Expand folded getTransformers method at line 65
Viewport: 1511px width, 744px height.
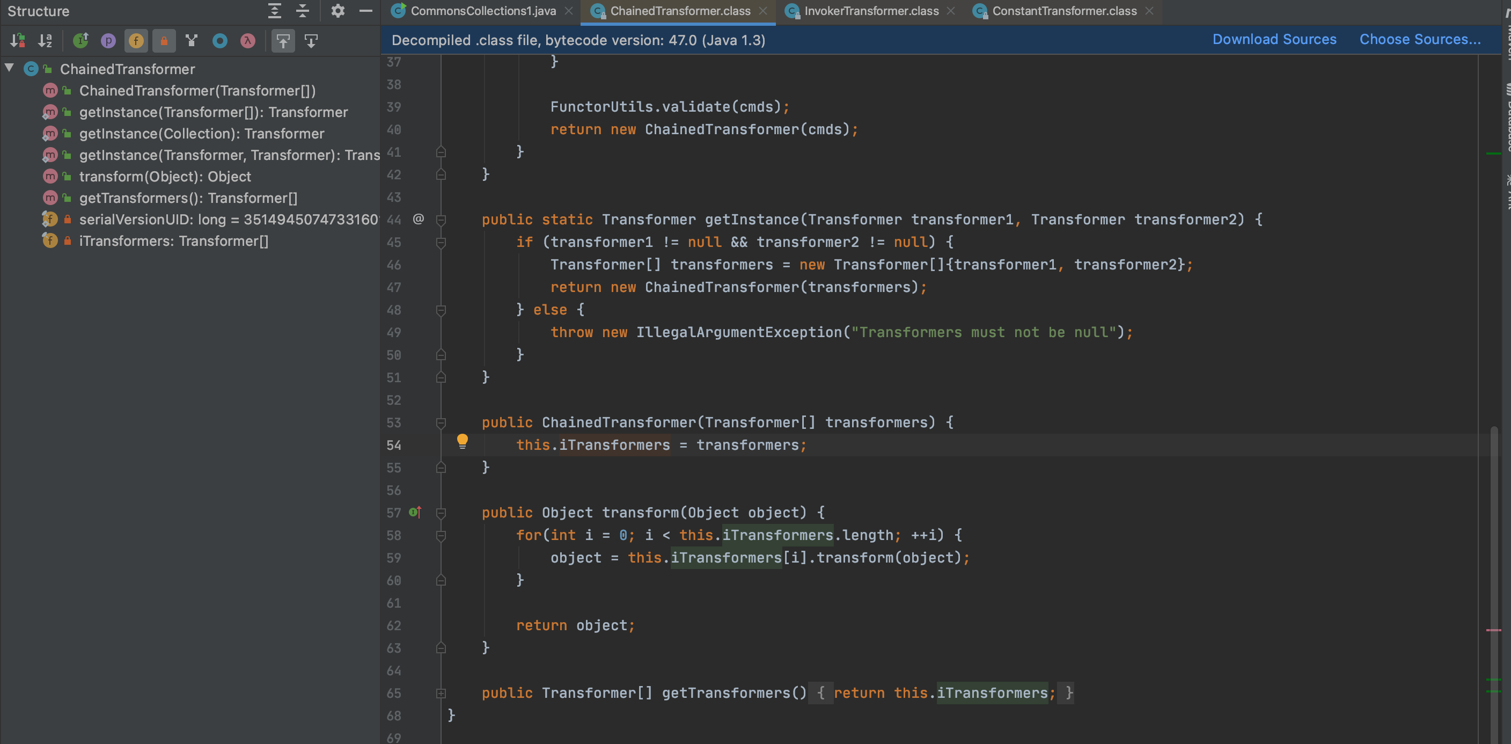point(441,694)
